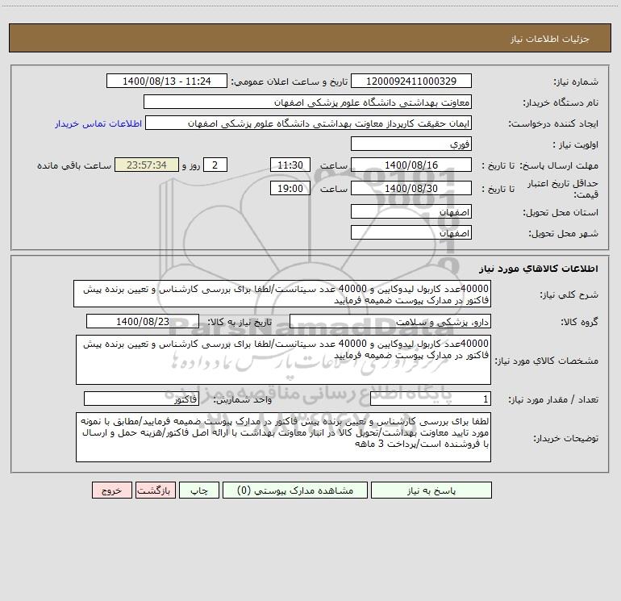Click the label توضیحات خریدار
The width and height of the screenshot is (621, 601).
[565, 438]
